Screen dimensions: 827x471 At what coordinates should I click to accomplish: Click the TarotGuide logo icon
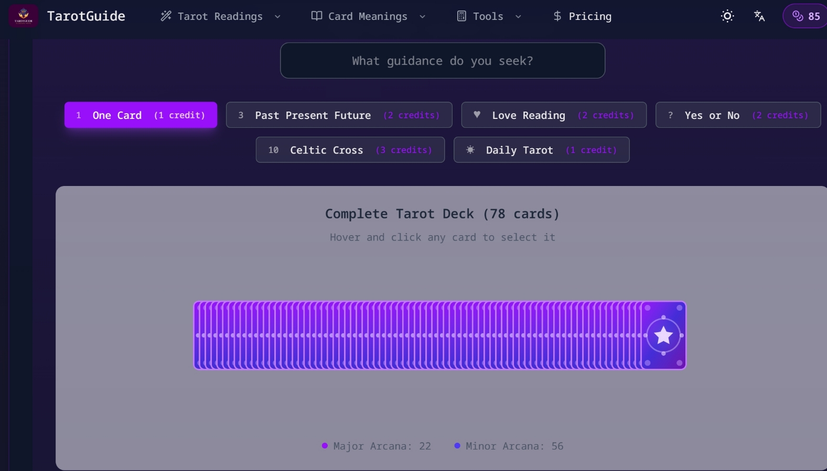23,16
